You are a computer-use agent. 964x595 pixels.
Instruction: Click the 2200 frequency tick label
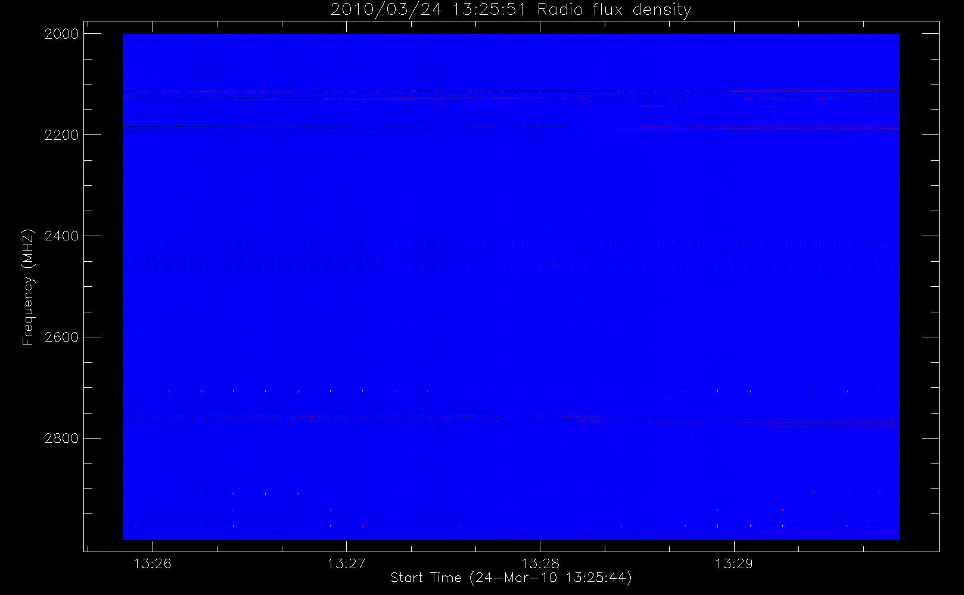tap(62, 135)
